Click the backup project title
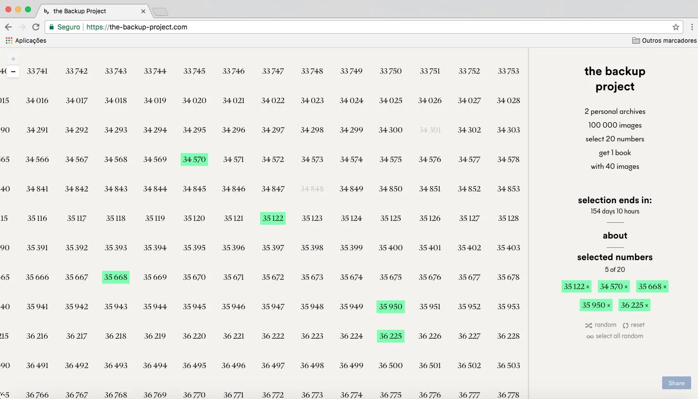 615,79
